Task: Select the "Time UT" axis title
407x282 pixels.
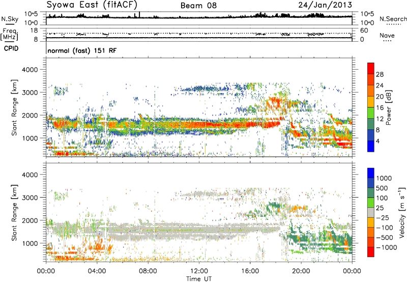Action: (199, 279)
